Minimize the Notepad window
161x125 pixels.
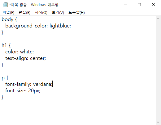125,5
